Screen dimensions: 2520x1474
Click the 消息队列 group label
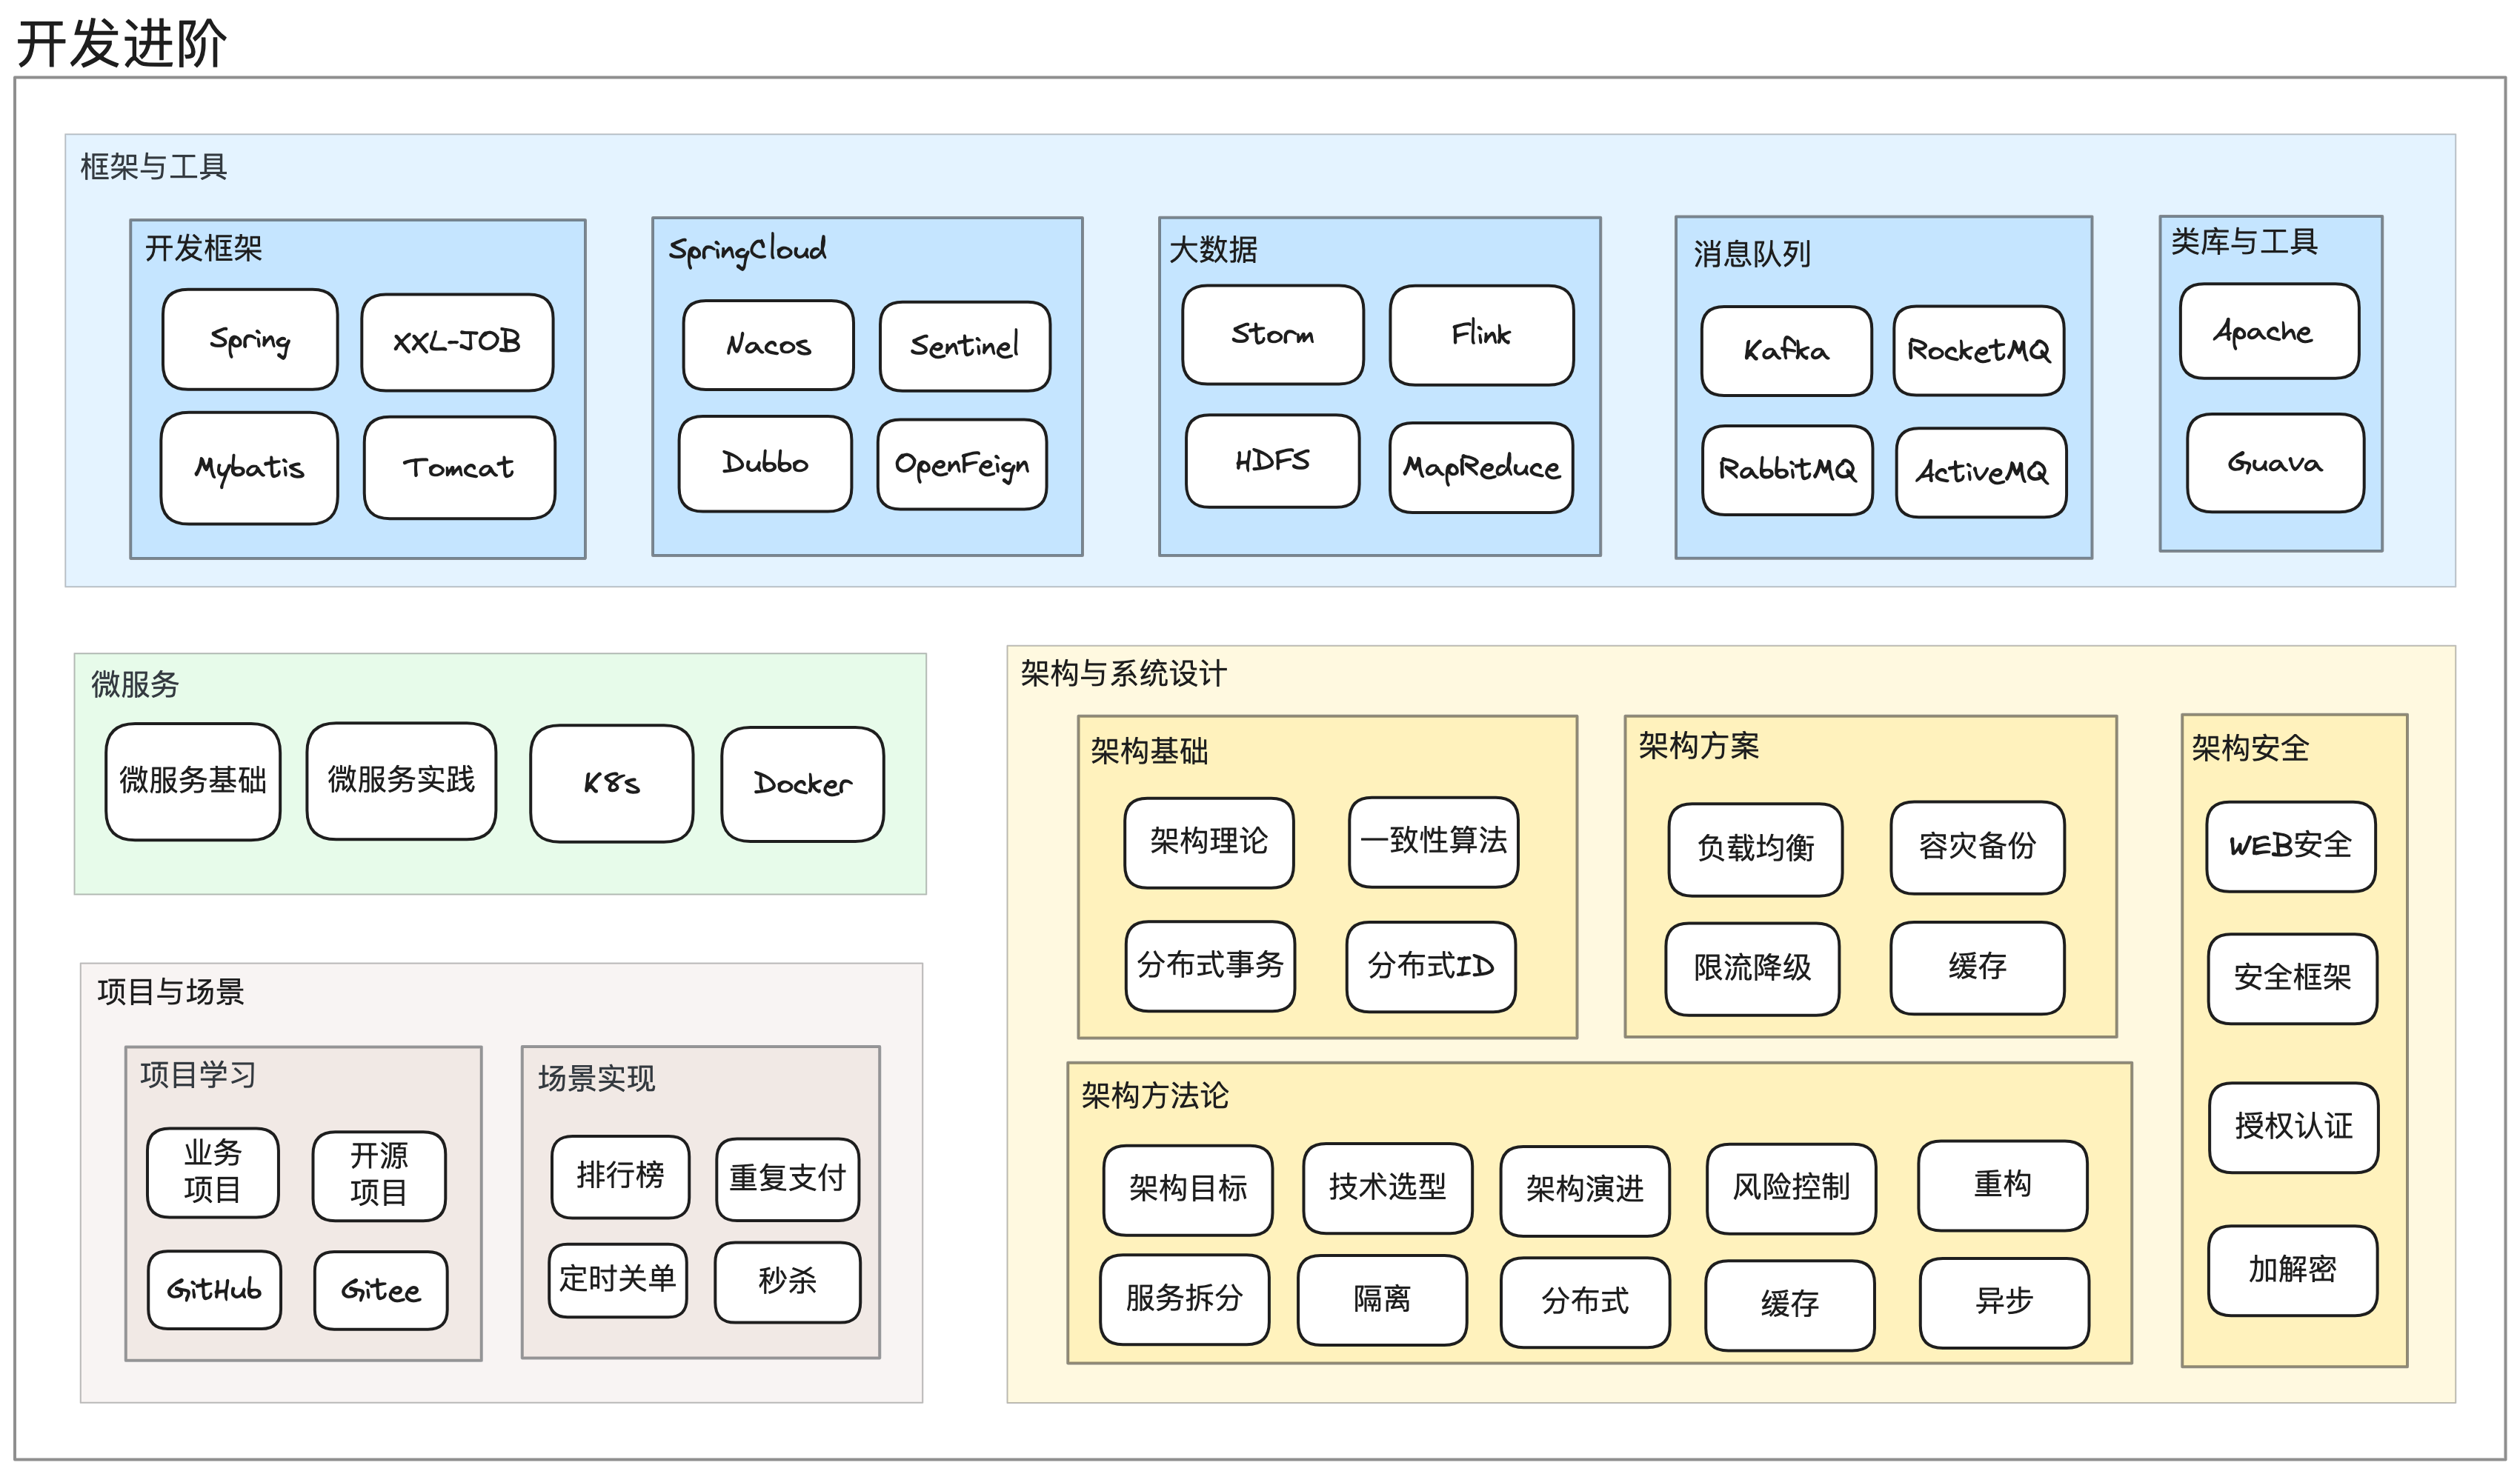tap(1752, 254)
